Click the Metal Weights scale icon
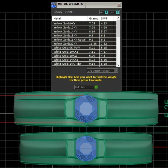The width and height of the screenshot is (168, 168). click(53, 5)
